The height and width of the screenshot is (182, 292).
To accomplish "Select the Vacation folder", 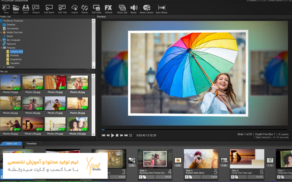I will (15, 63).
